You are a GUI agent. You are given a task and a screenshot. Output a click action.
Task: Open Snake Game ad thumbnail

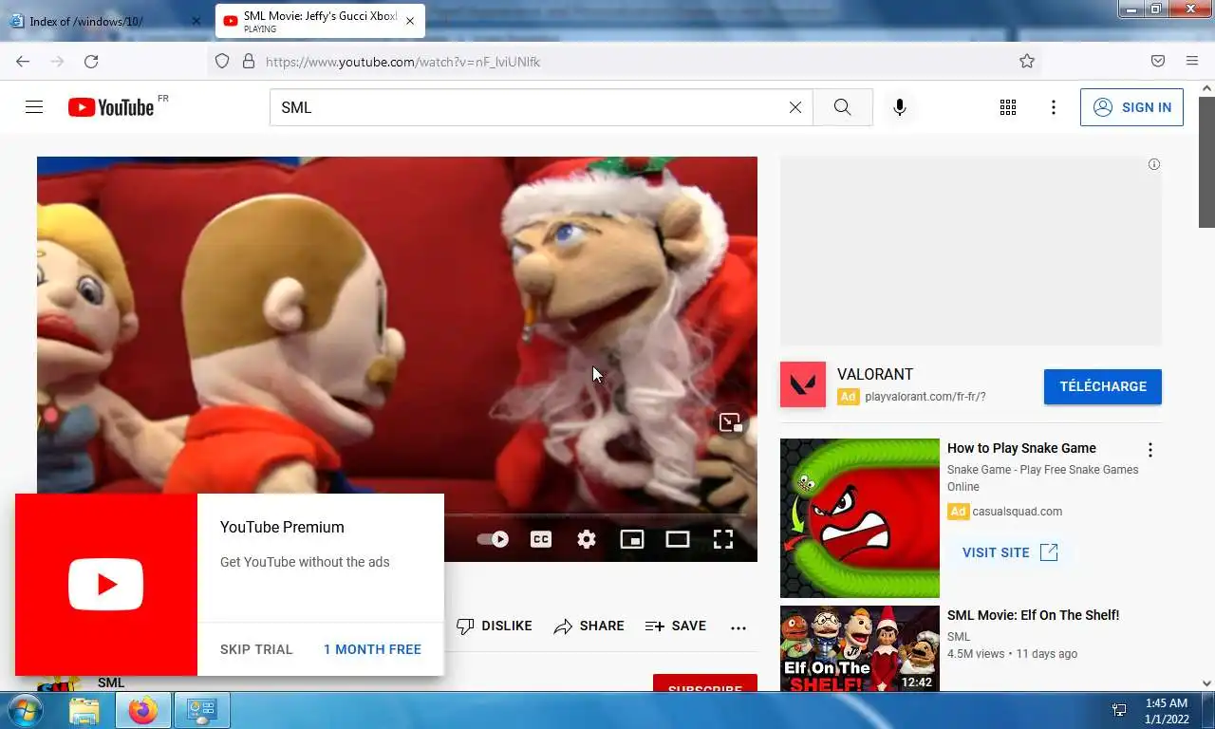[860, 518]
